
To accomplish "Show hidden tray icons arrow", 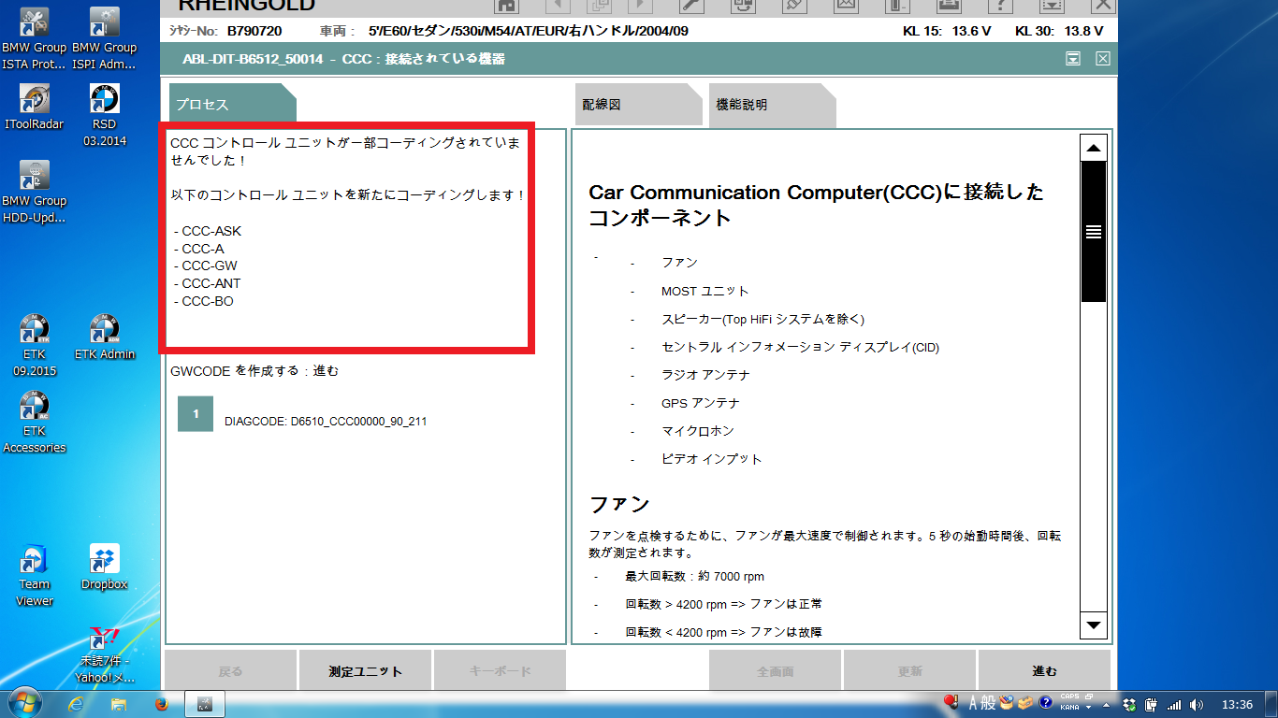I will pyautogui.click(x=1106, y=705).
